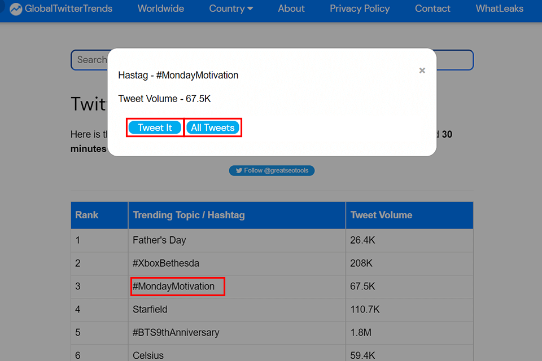Open the Contact page
This screenshot has width=542, height=361.
point(432,8)
